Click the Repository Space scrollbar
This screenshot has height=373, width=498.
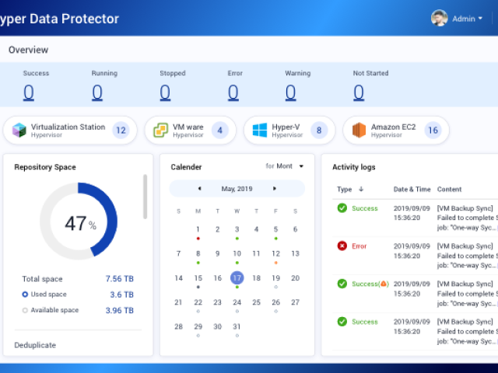tap(146, 197)
